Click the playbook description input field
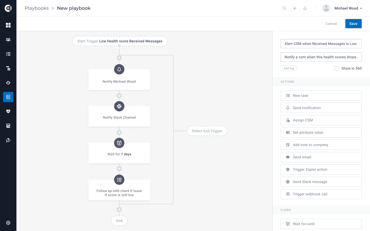This screenshot has height=231, width=370. (321, 57)
